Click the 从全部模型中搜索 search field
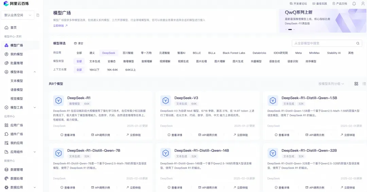 (x=327, y=43)
